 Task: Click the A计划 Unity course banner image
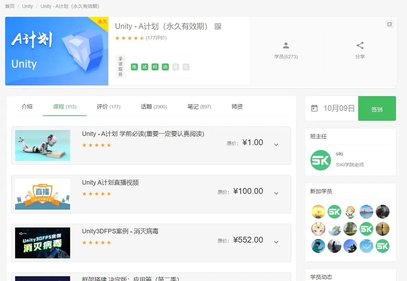coord(57,51)
